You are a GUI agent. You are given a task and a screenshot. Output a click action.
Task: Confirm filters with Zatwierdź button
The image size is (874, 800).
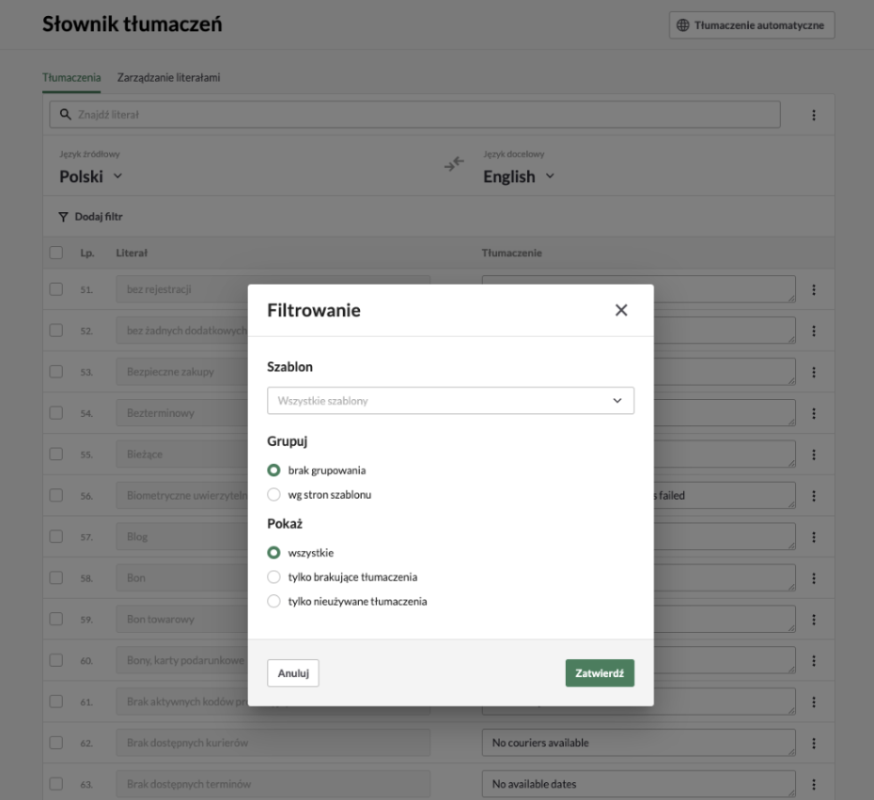pos(600,673)
